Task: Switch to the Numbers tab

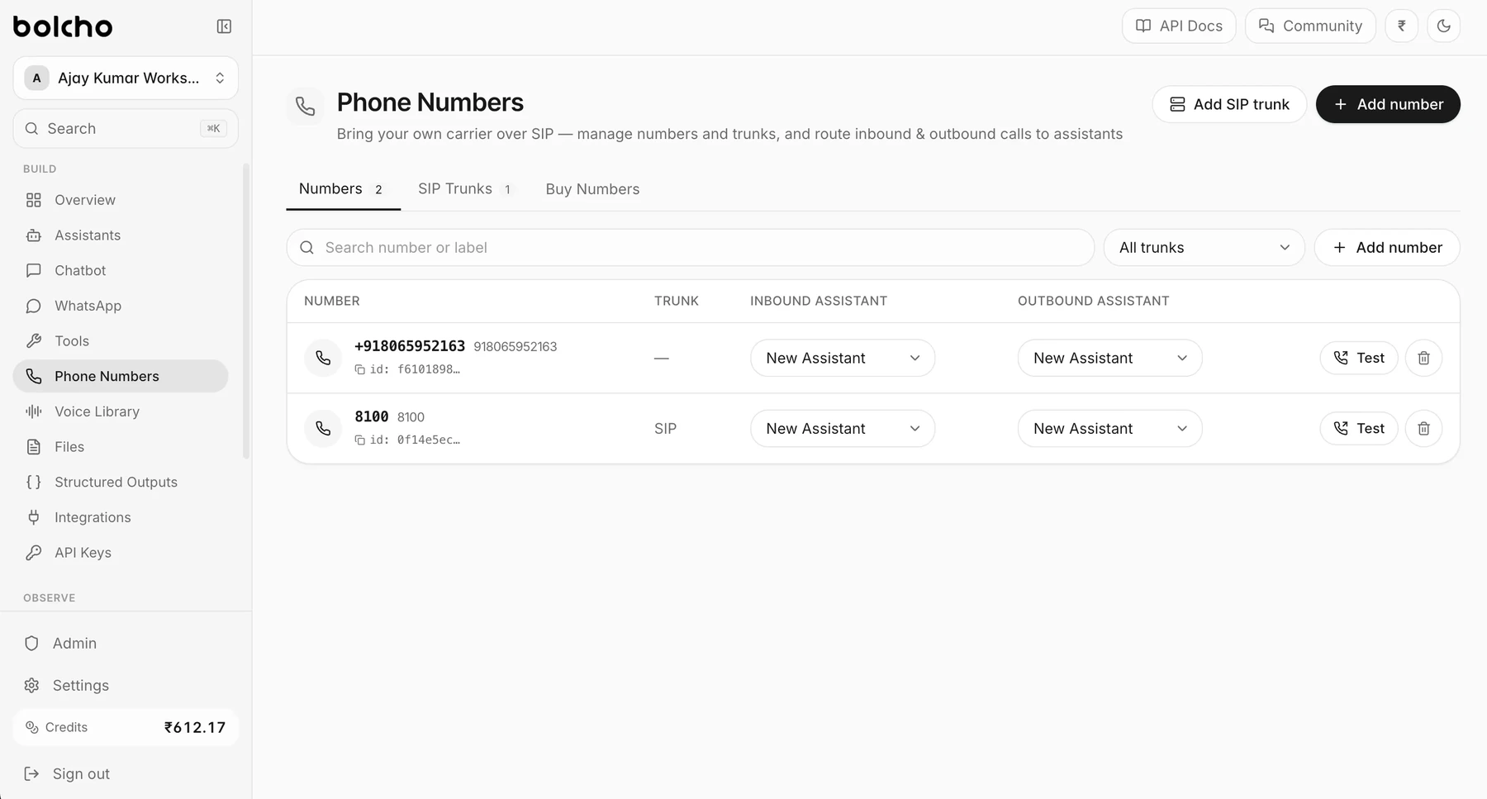Action: (x=343, y=189)
